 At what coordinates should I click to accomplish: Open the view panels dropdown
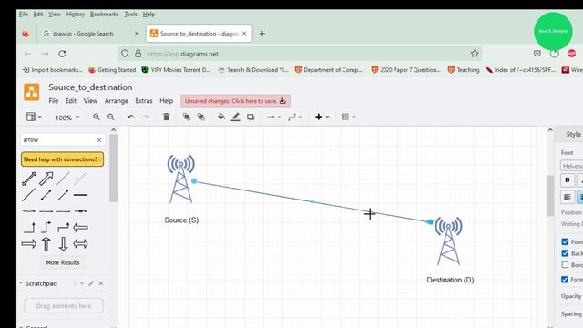[x=34, y=118]
